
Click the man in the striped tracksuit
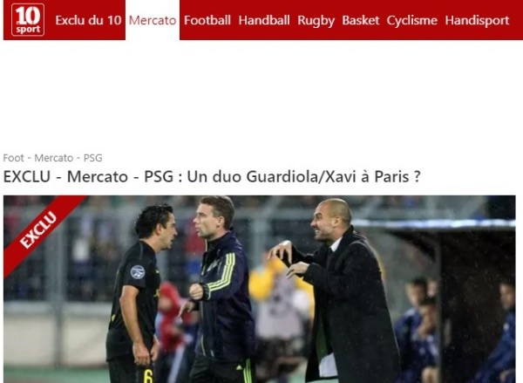point(221,291)
